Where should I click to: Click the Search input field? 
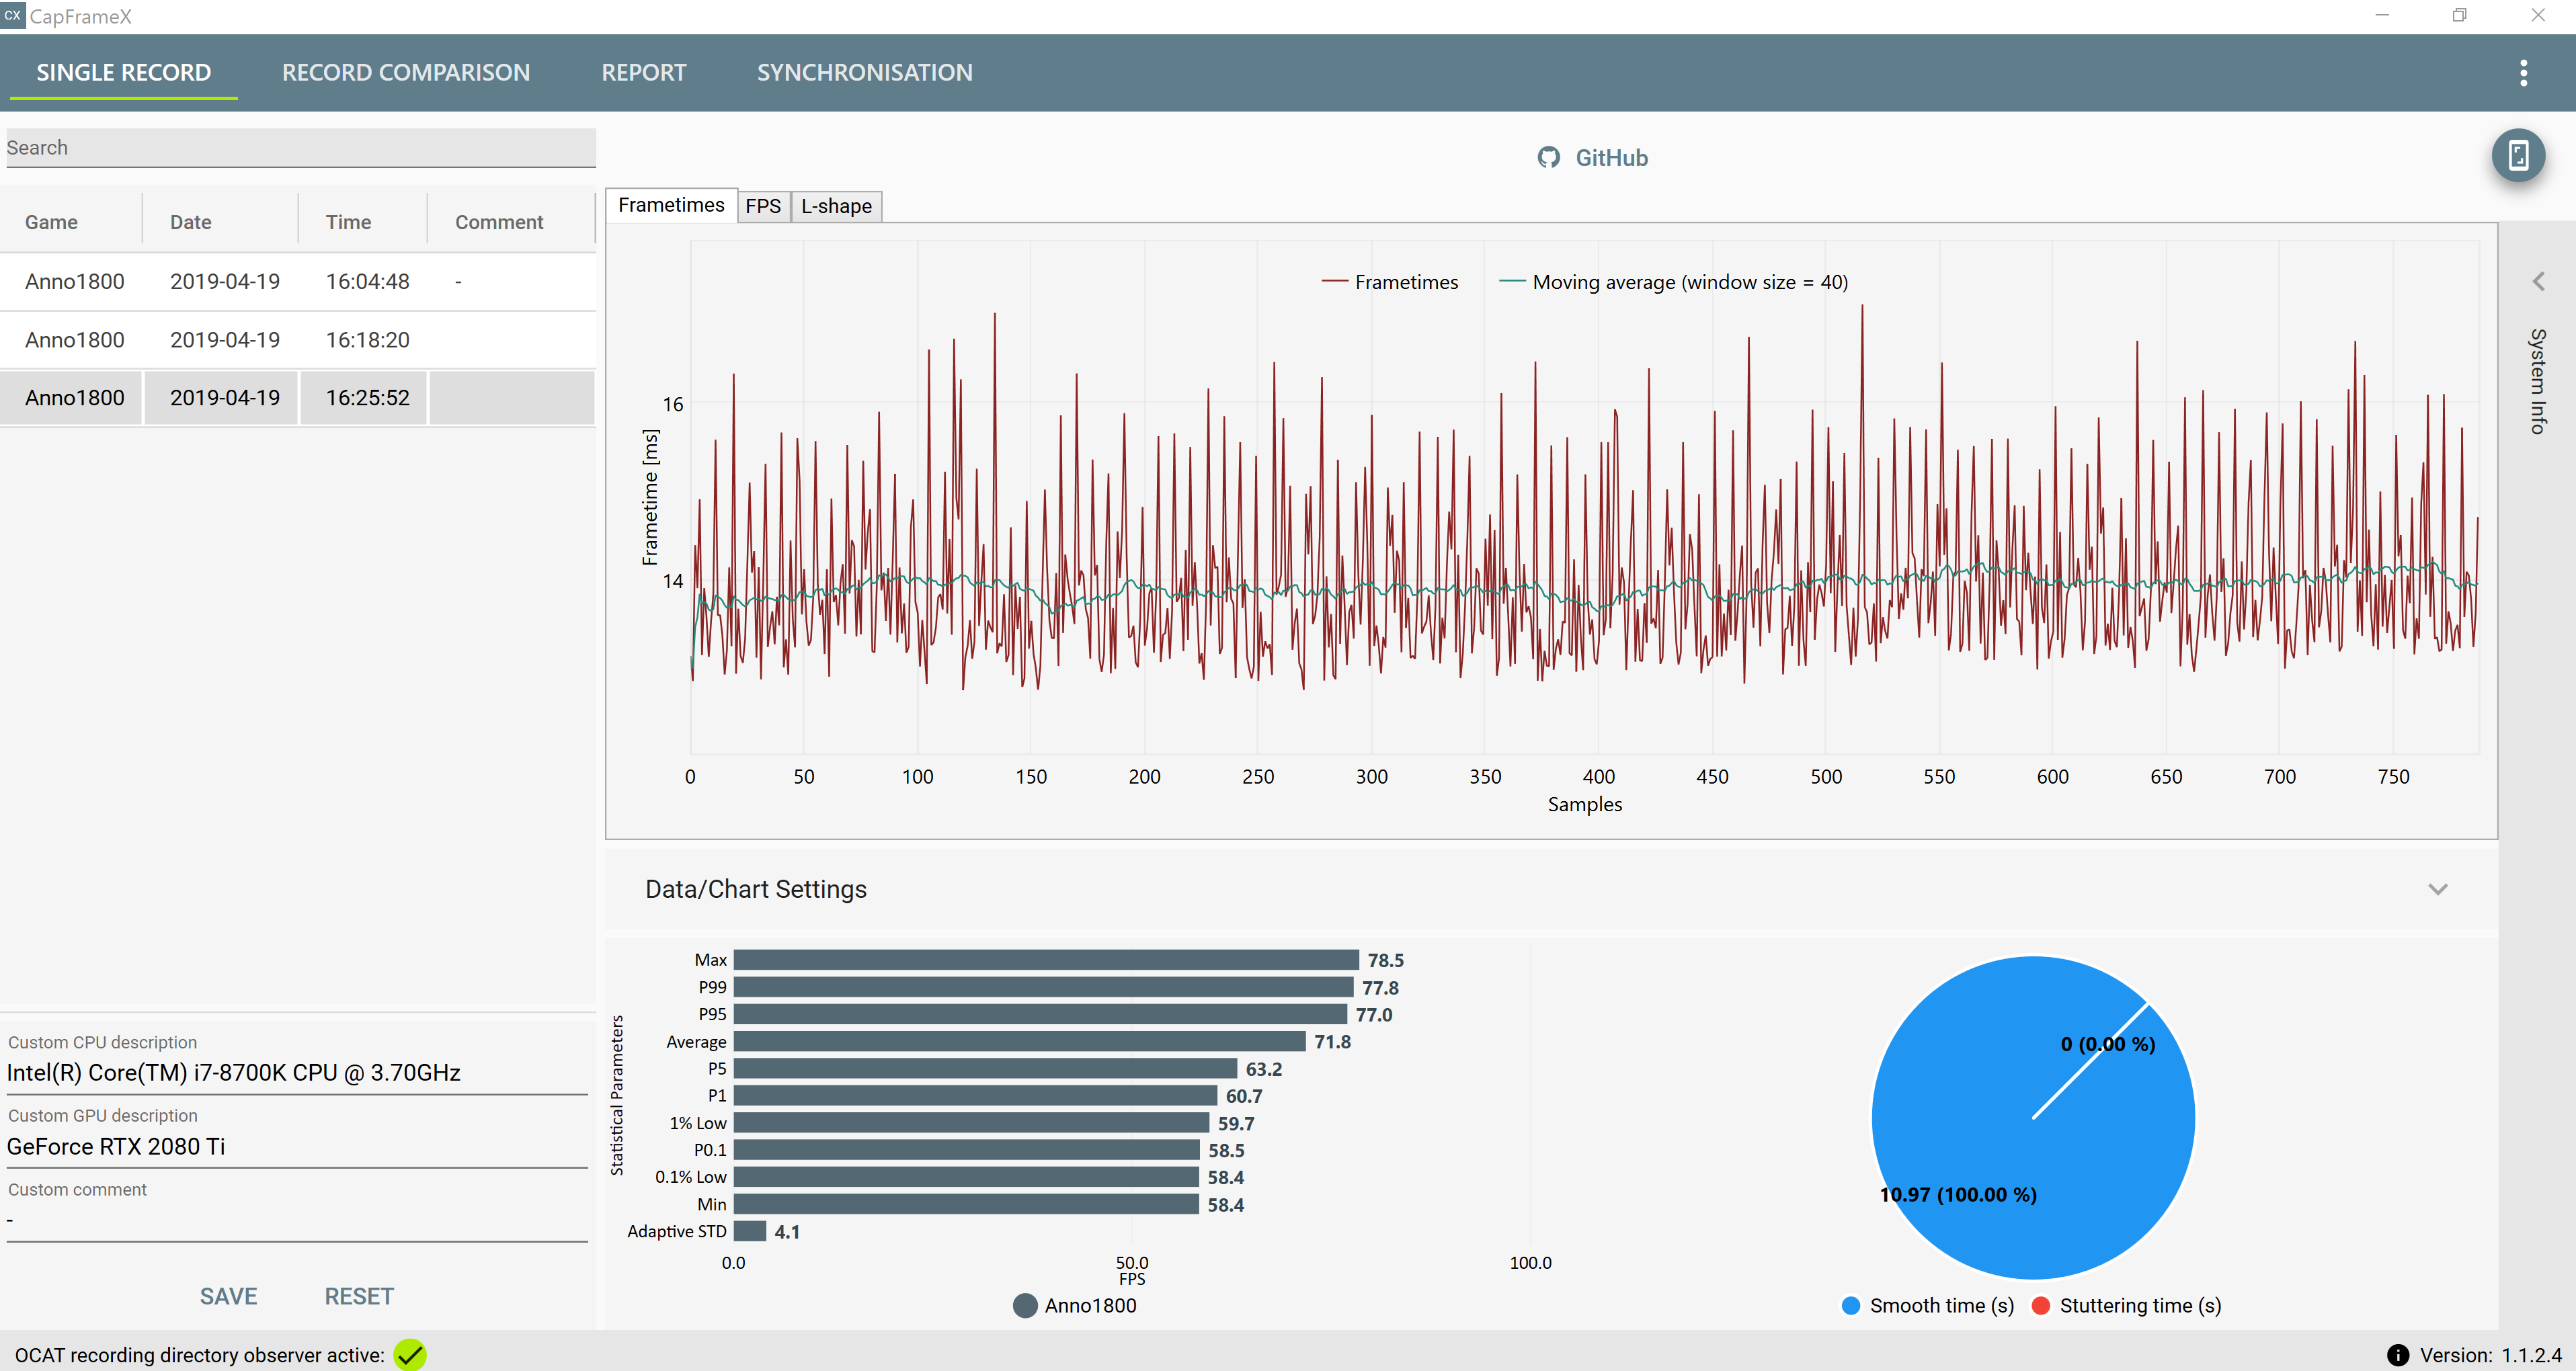click(x=300, y=148)
